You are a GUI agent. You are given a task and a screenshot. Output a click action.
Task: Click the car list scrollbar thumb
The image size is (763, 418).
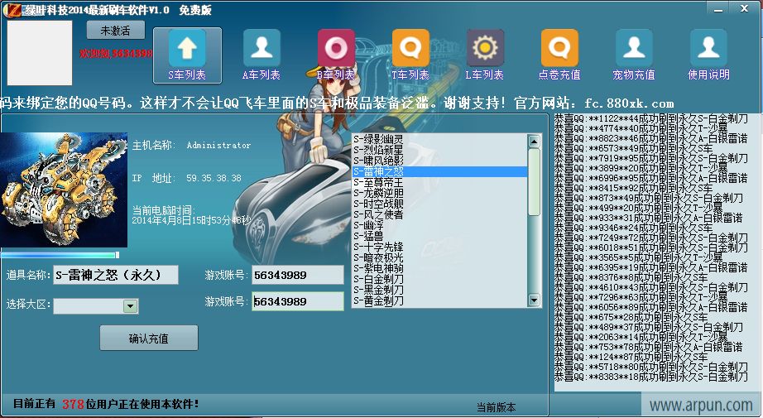tap(534, 182)
